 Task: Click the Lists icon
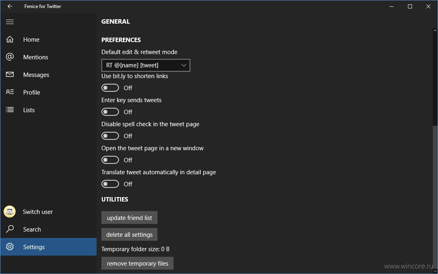(x=10, y=110)
